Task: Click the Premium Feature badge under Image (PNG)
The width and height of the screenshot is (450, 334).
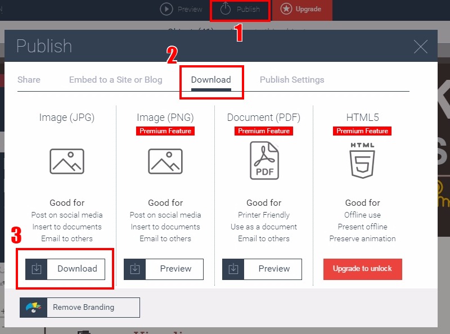Action: click(165, 131)
